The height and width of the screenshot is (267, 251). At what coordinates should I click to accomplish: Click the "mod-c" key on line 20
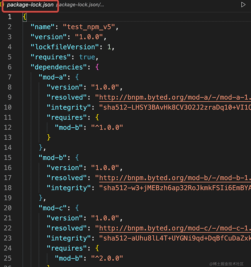(53, 208)
